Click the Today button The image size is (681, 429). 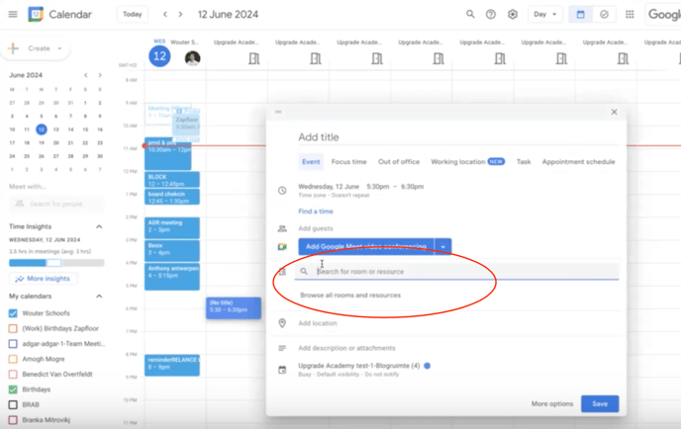(133, 14)
